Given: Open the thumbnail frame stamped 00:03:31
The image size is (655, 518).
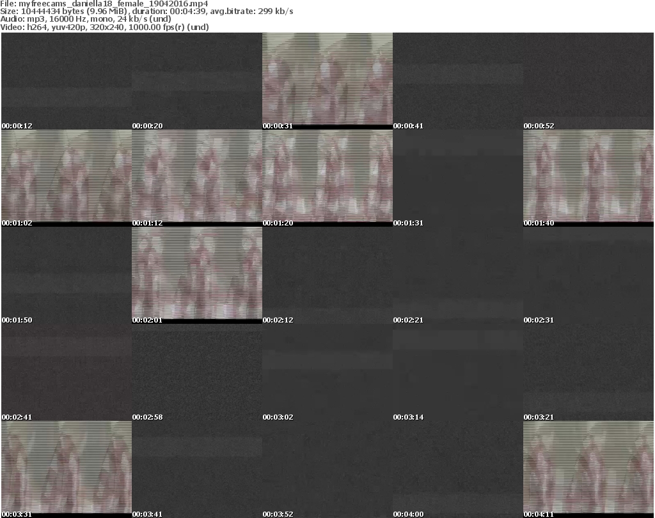Looking at the screenshot, I should click(x=67, y=469).
